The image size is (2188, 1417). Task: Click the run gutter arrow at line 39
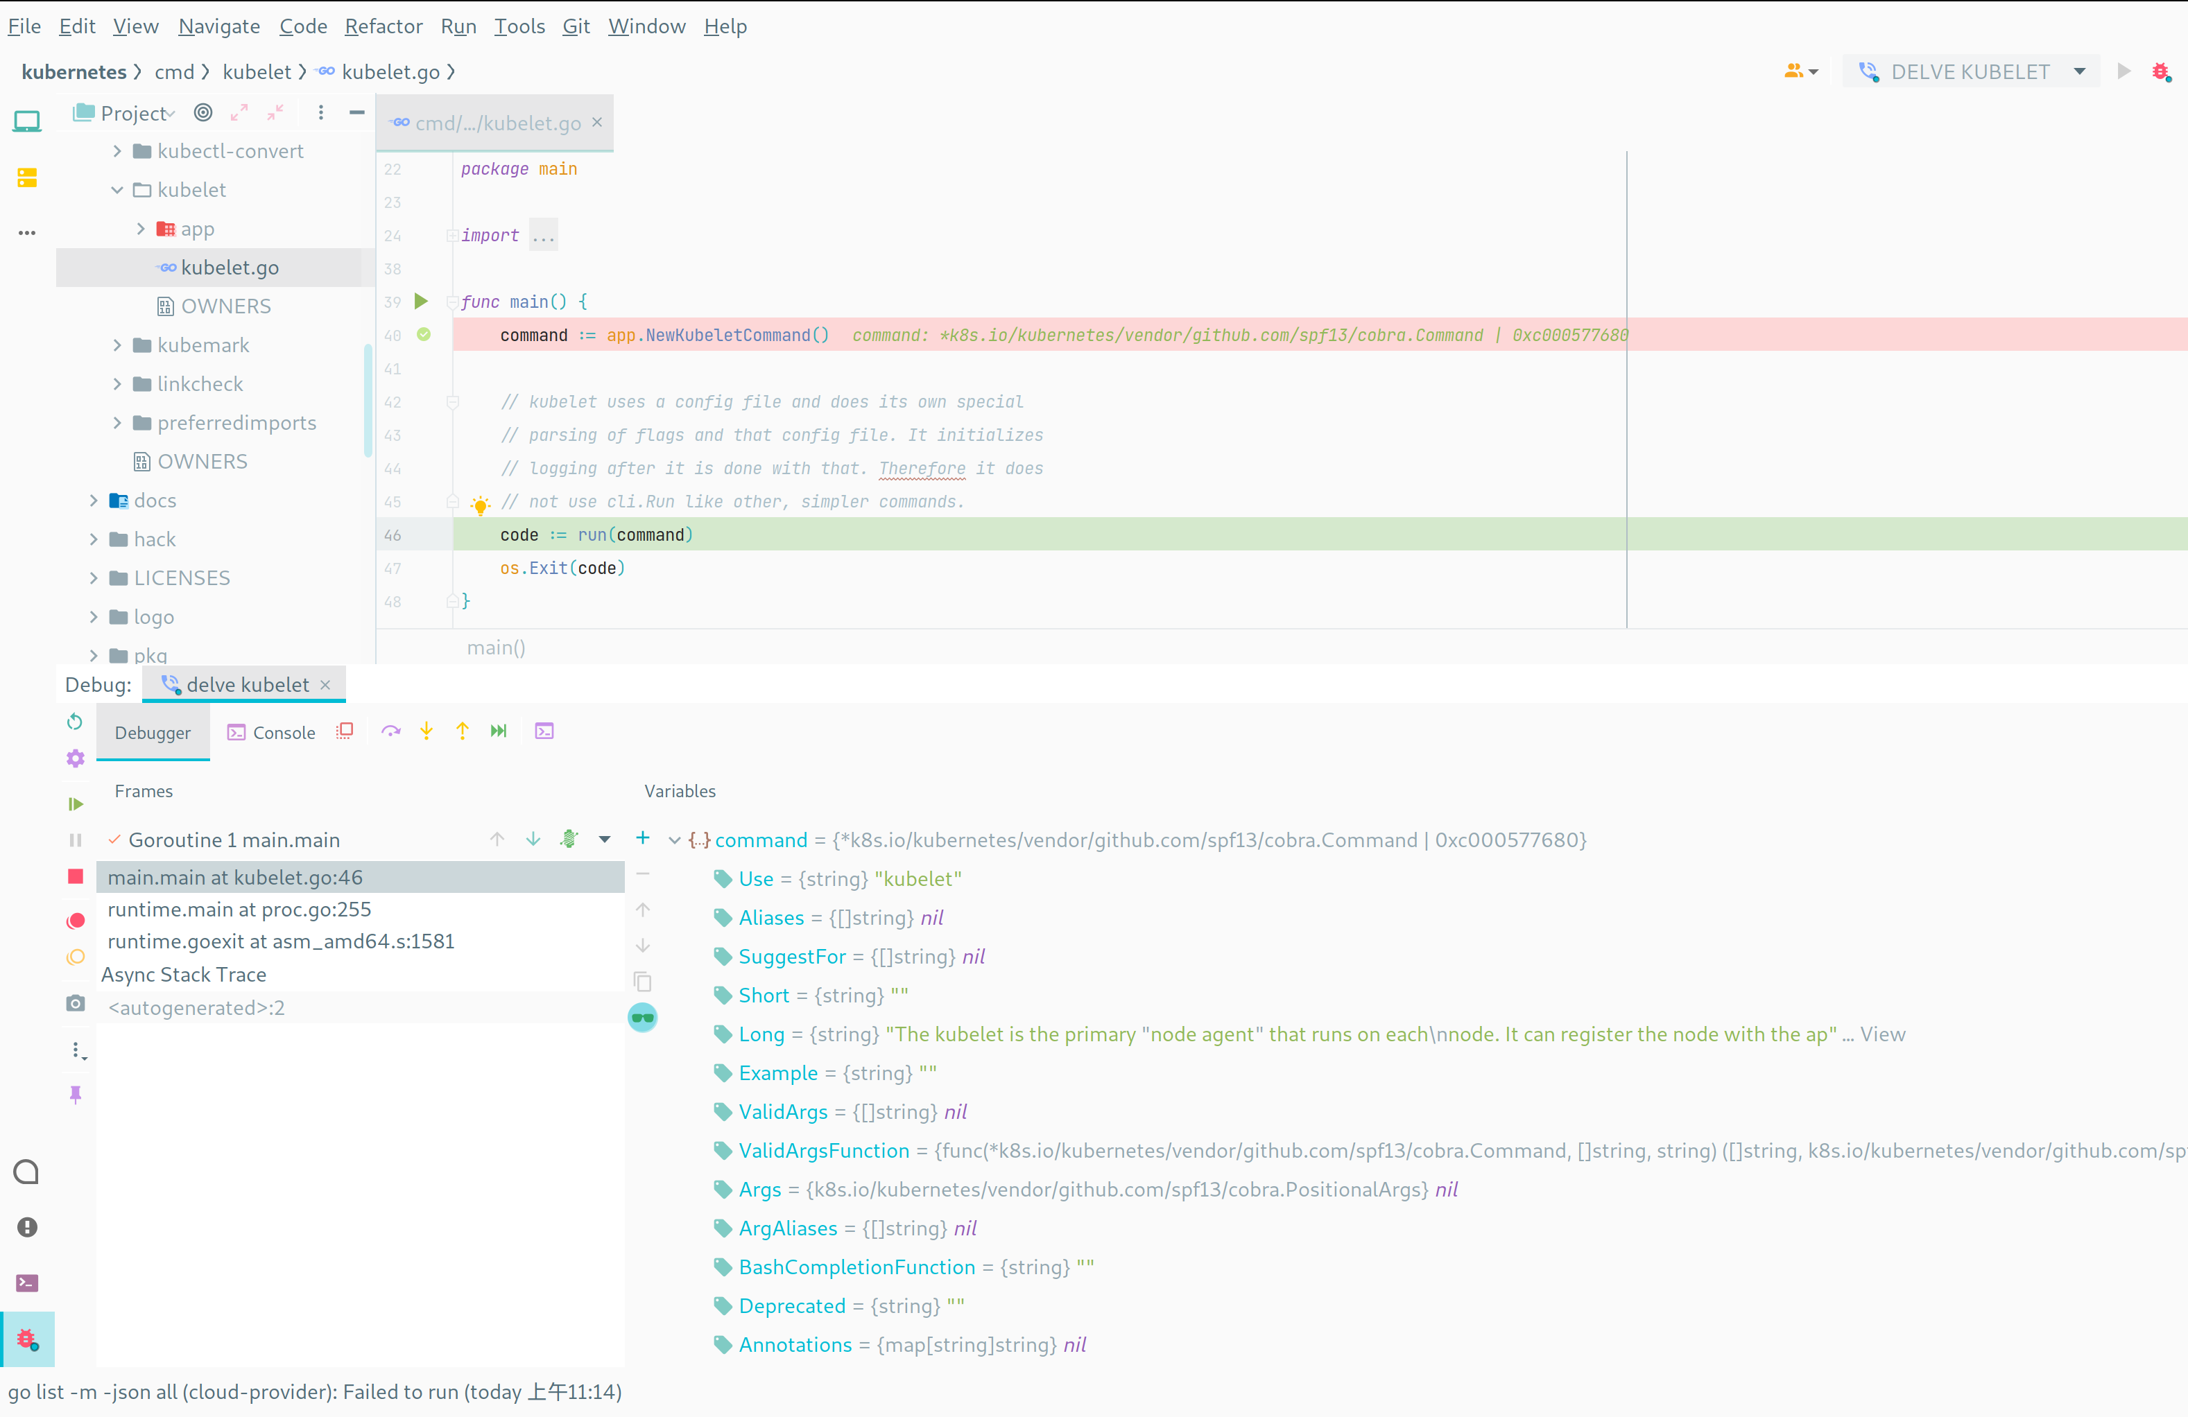click(x=421, y=302)
